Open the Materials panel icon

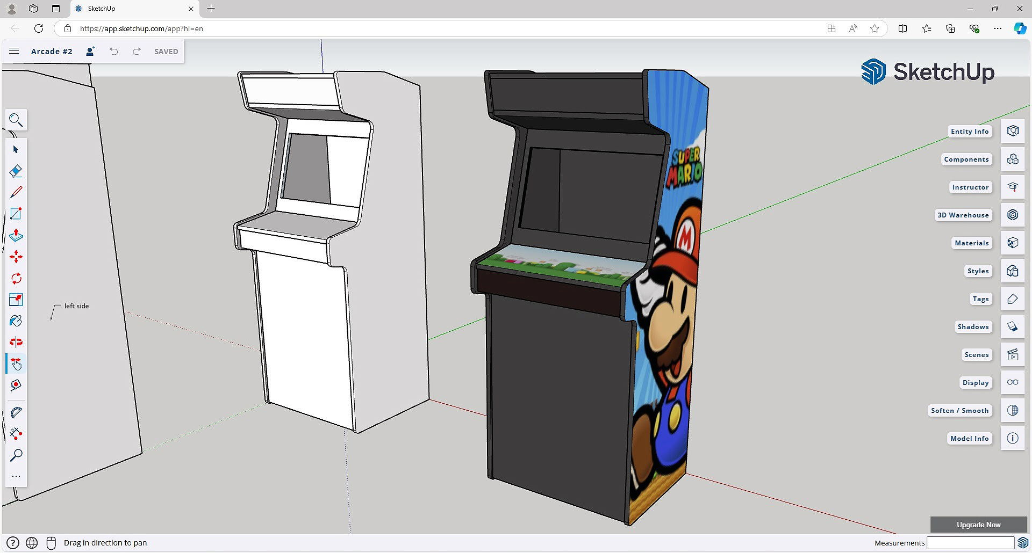1013,243
